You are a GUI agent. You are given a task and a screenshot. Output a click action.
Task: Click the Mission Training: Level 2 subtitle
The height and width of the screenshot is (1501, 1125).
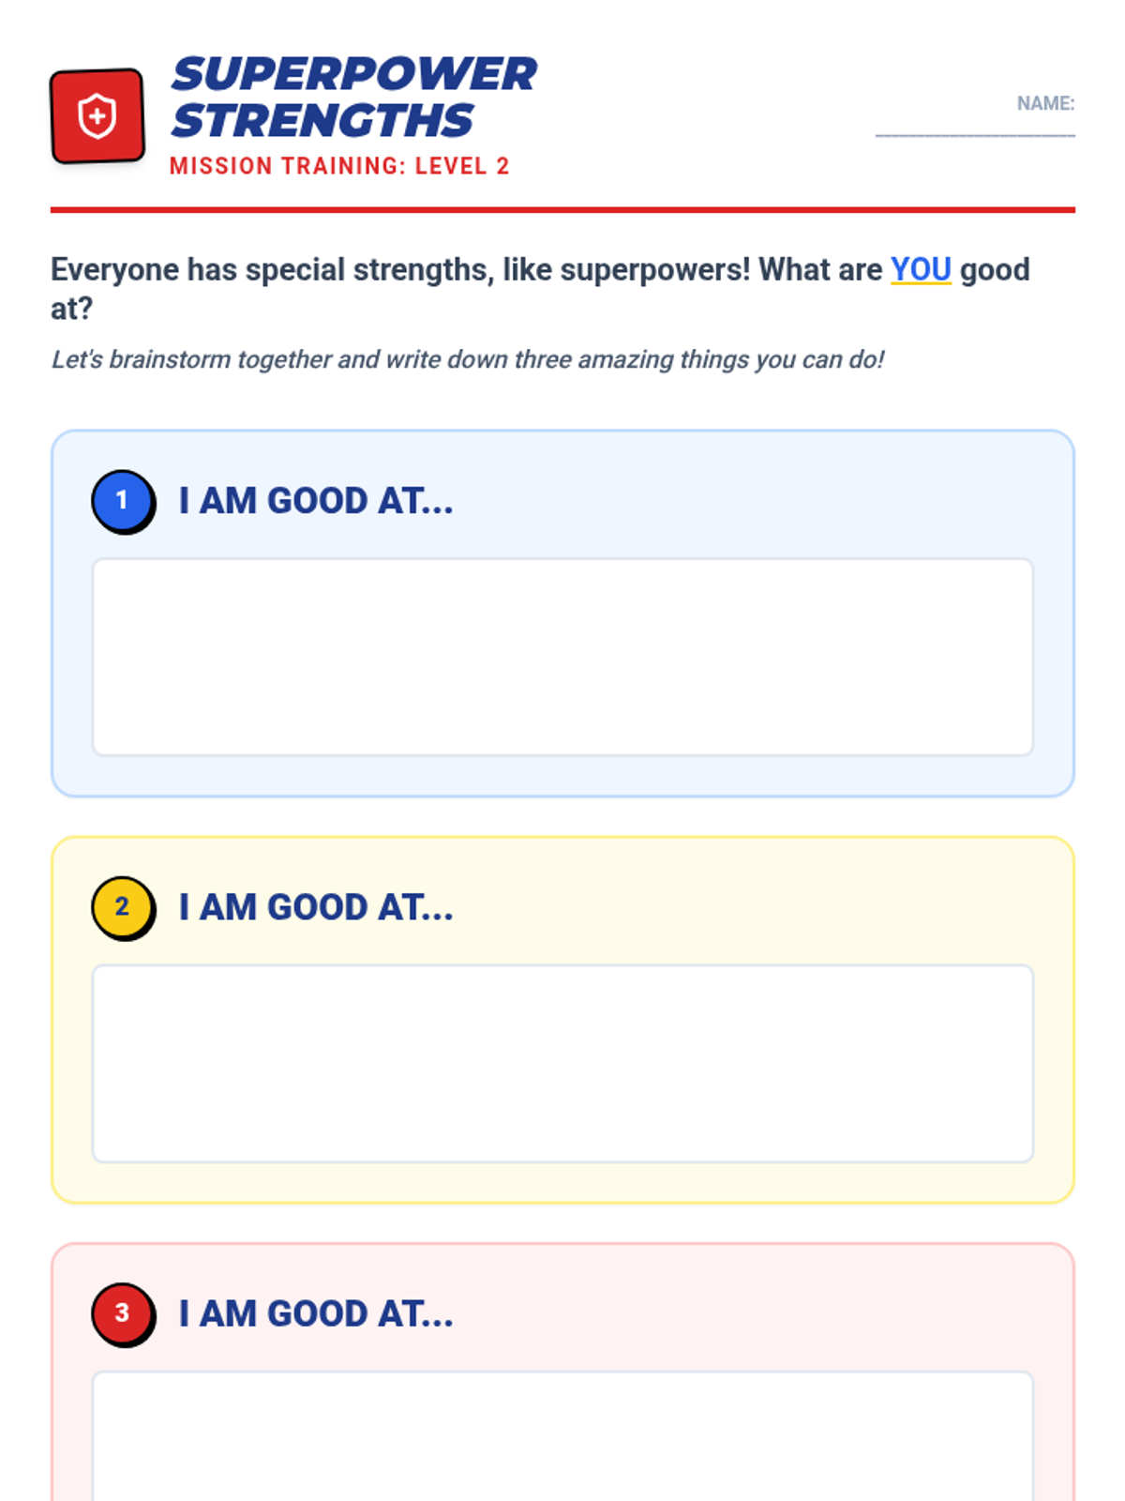[x=339, y=166]
